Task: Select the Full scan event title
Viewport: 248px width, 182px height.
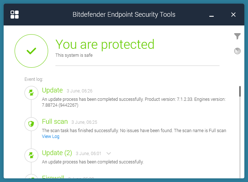Action: 55,122
